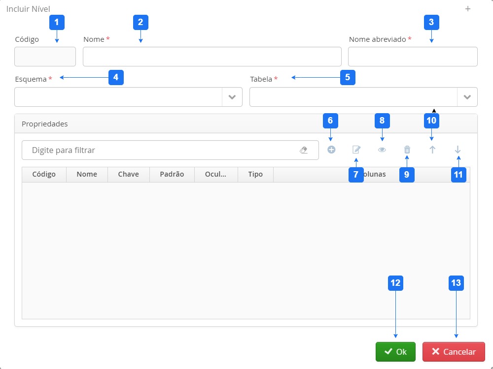Move property up with arrow icon

[432, 150]
